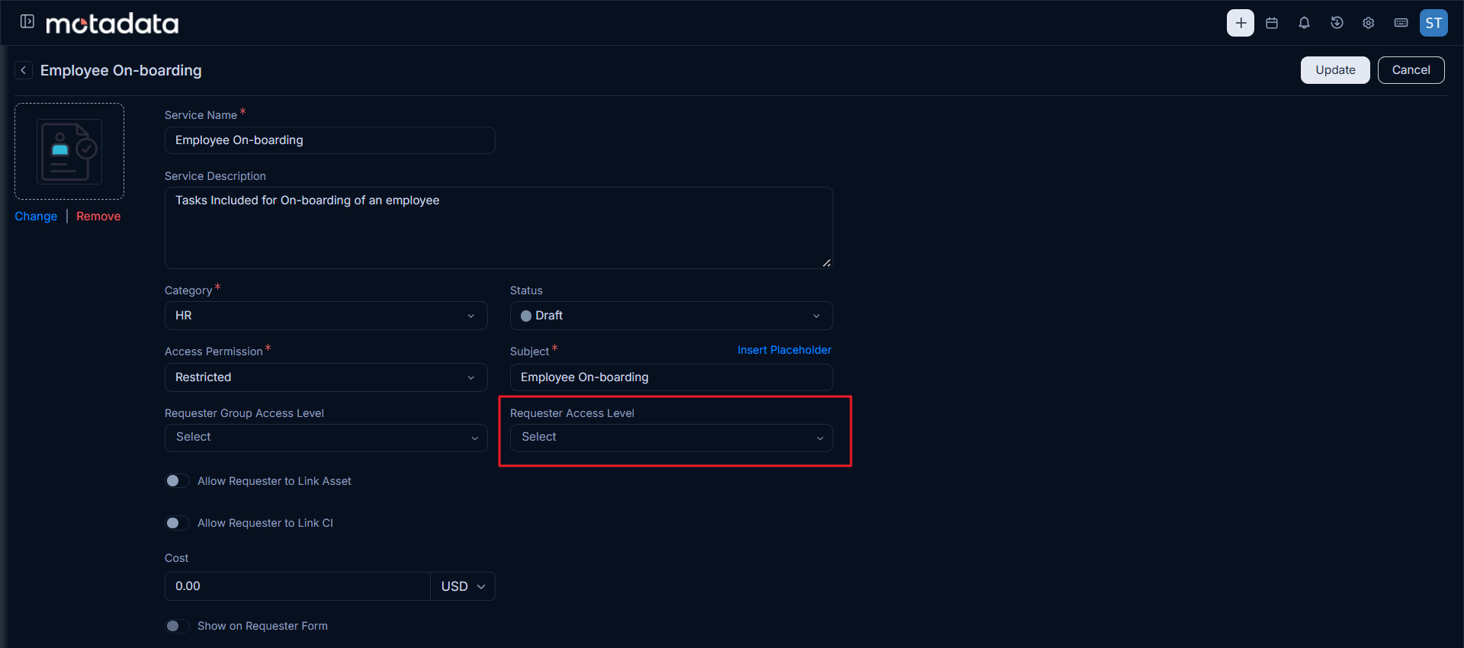The width and height of the screenshot is (1464, 648).
Task: Open the USD currency dropdown
Action: pyautogui.click(x=463, y=586)
